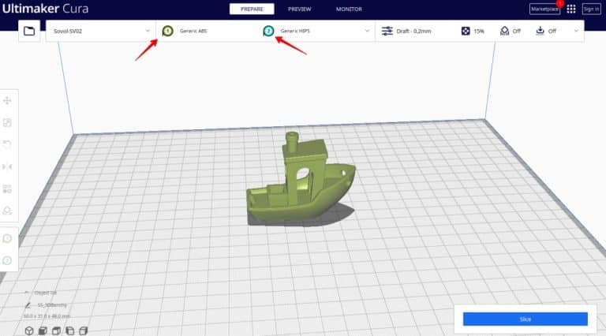This screenshot has height=336, width=606.
Task: Open the Marketplace
Action: 544,9
